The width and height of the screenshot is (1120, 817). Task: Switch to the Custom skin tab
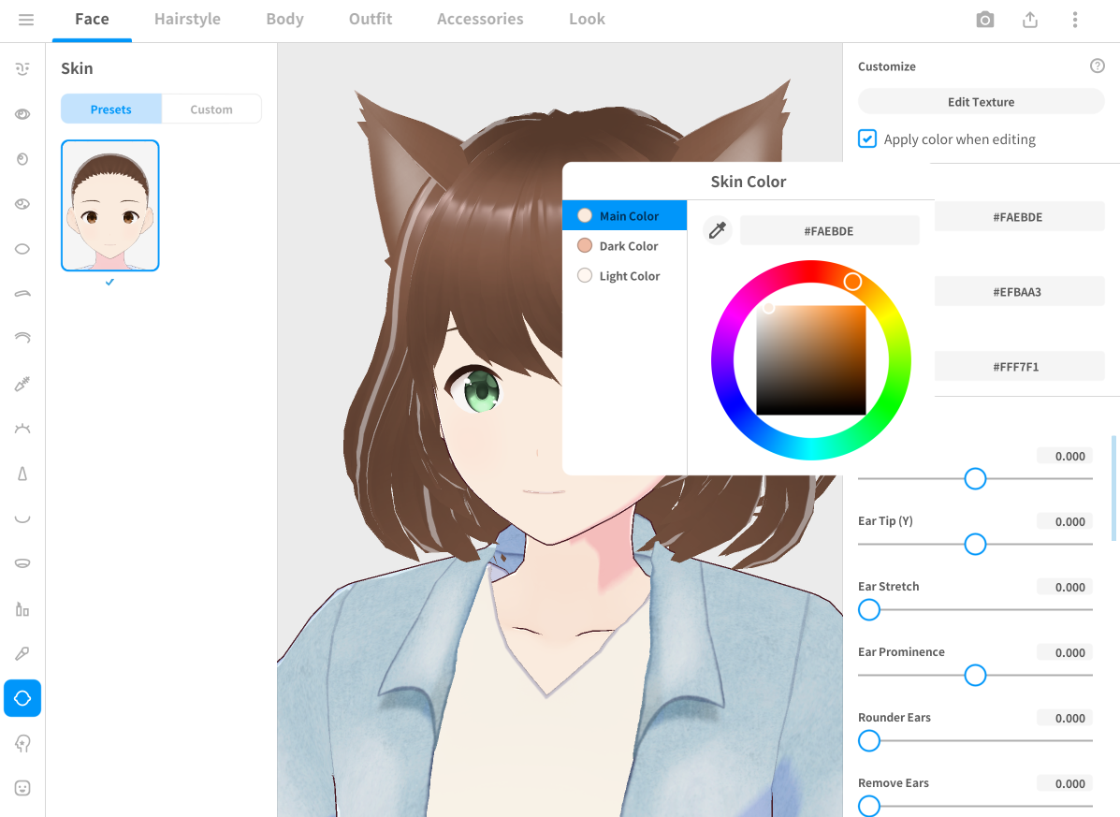(211, 109)
